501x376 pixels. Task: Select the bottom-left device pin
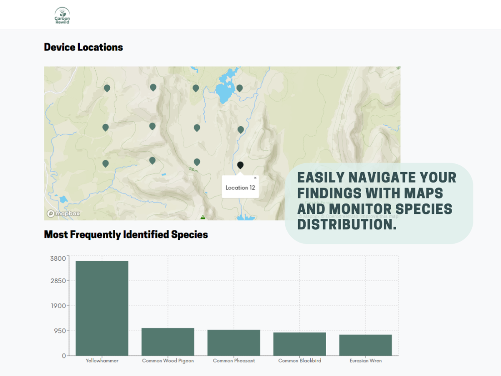(x=105, y=163)
